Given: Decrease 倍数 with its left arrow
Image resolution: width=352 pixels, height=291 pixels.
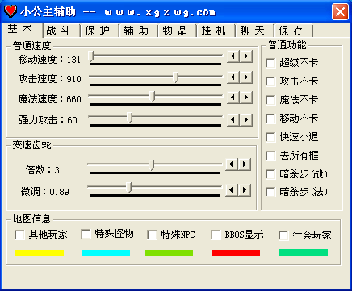Looking at the screenshot, I should (232, 164).
